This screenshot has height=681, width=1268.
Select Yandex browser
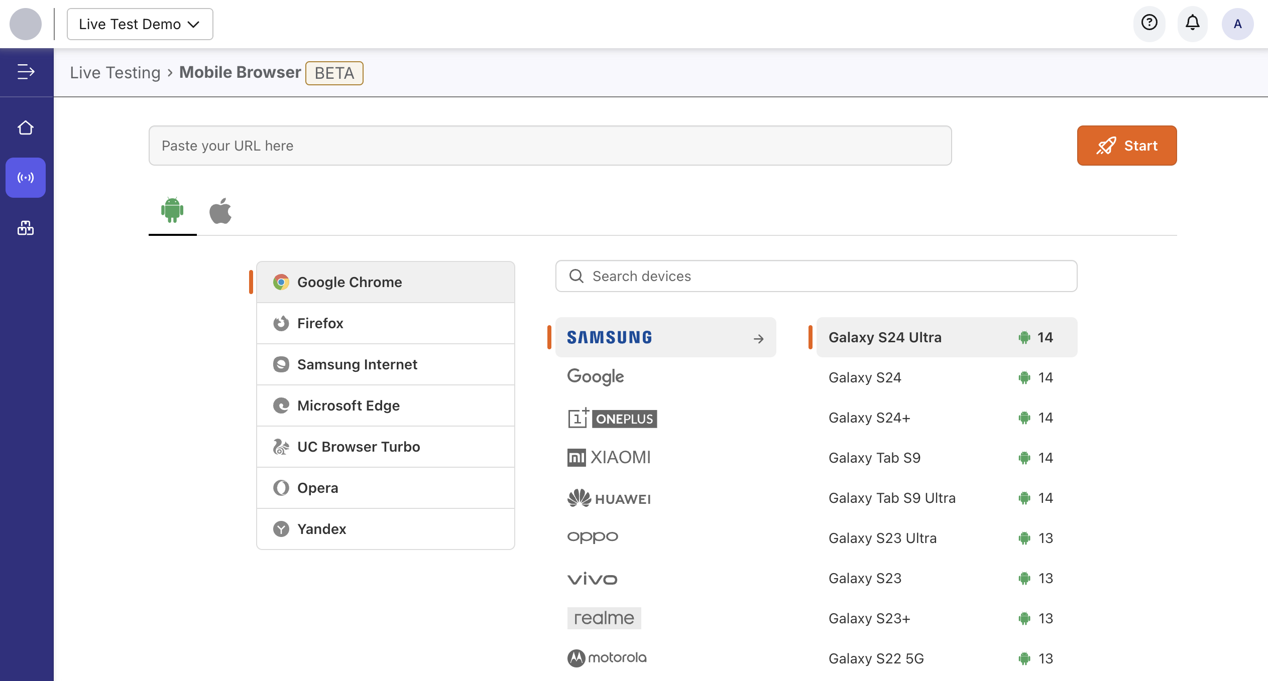[x=386, y=529]
